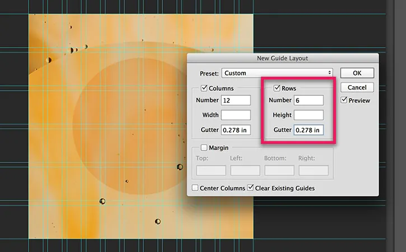This screenshot has width=406, height=252.
Task: Uncheck the Rows checkbox
Action: click(277, 88)
